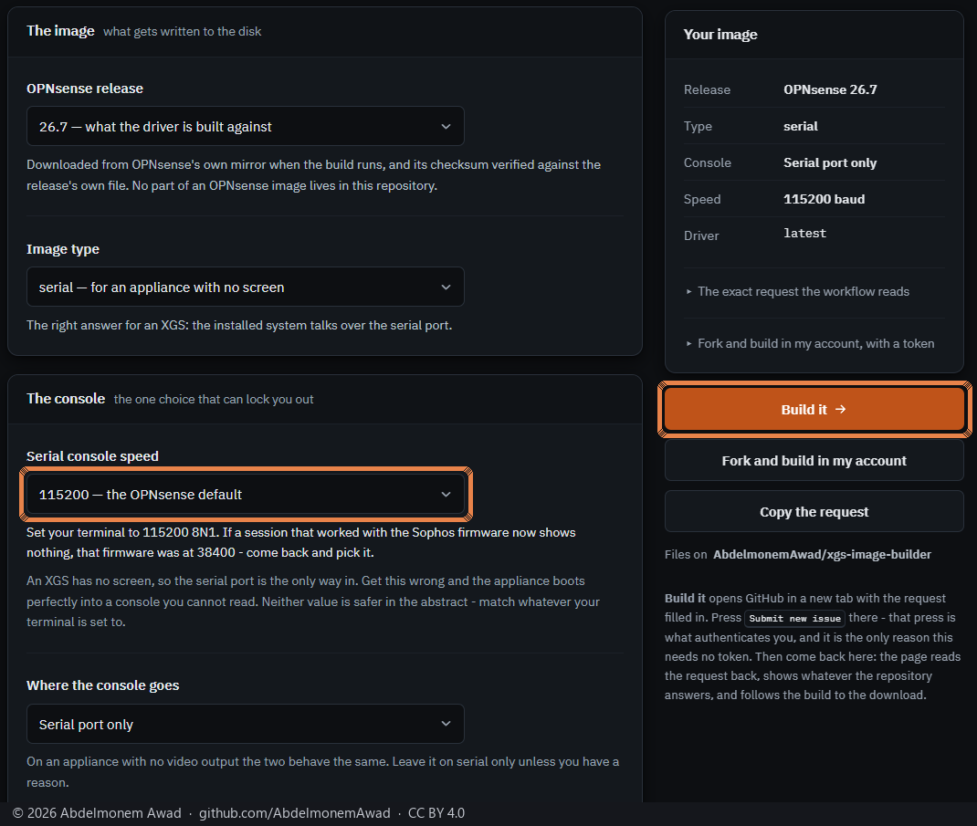The height and width of the screenshot is (826, 977).
Task: Open the Image type dropdown
Action: [245, 288]
